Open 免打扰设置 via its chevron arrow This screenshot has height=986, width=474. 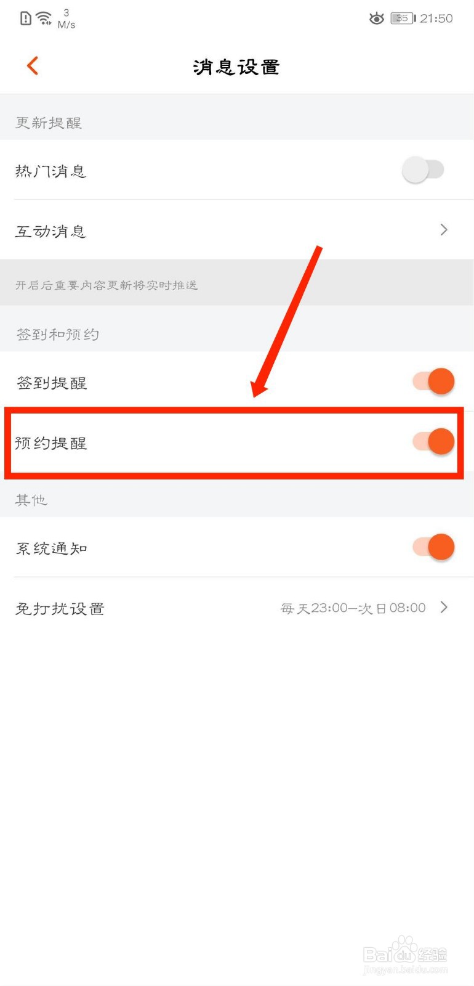click(x=444, y=608)
